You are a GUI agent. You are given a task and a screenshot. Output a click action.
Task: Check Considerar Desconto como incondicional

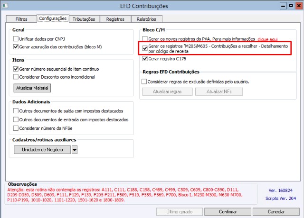[x=16, y=77]
